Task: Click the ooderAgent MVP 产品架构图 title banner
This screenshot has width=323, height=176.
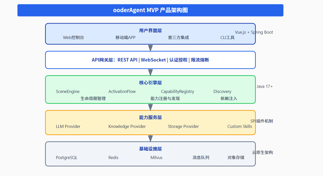Action: click(150, 10)
